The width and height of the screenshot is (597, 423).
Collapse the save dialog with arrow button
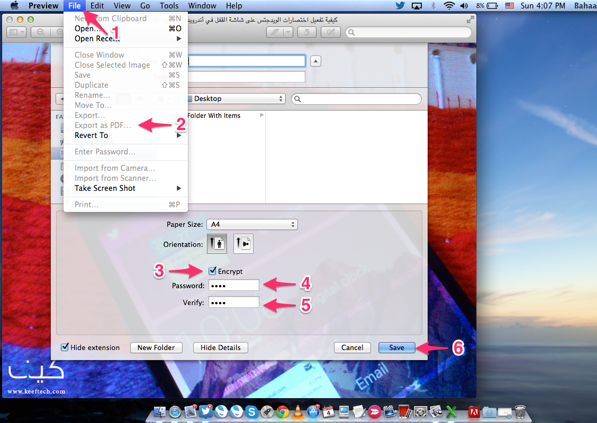click(x=315, y=61)
